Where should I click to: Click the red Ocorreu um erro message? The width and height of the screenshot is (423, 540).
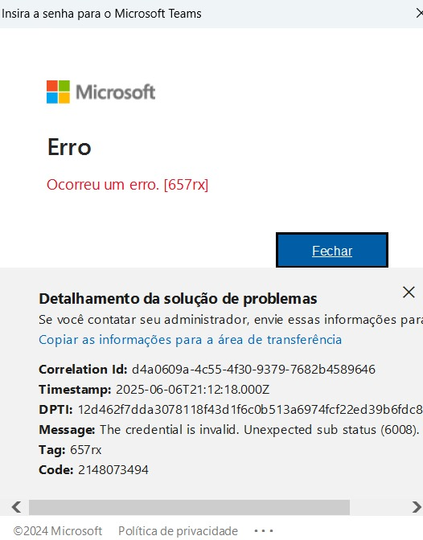128,185
